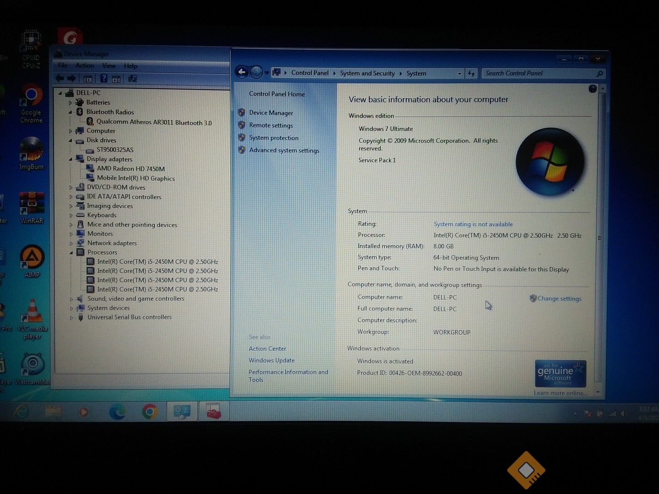Image resolution: width=659 pixels, height=494 pixels.
Task: Click the VLC media player desktop icon
Action: [32, 319]
